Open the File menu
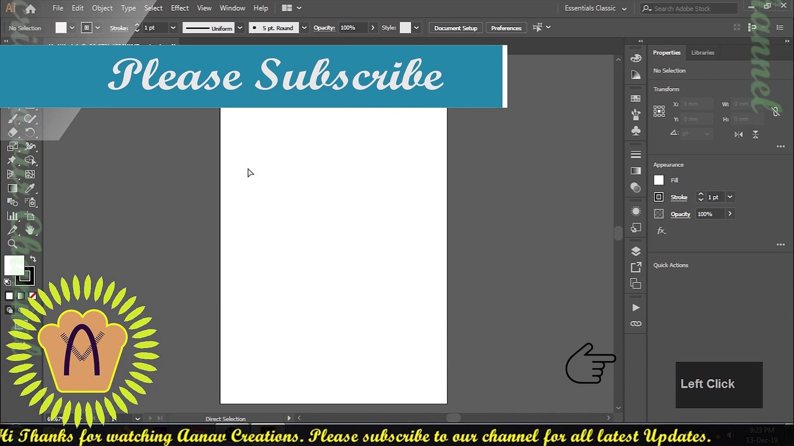This screenshot has width=794, height=446. click(x=58, y=8)
